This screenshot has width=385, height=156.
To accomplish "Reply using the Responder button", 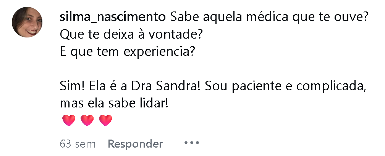I will [x=135, y=144].
